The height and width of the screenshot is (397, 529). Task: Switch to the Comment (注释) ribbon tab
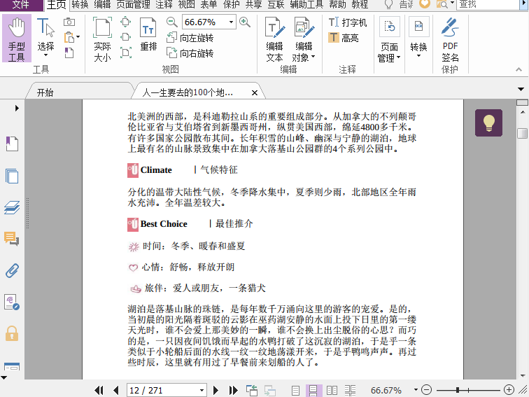(x=164, y=4)
